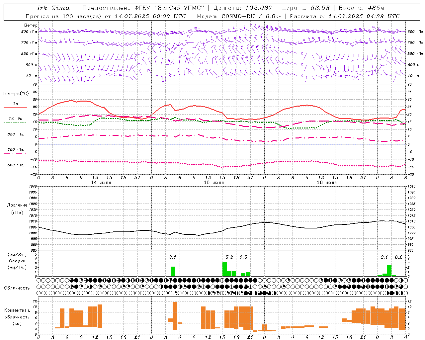The image size is (425, 340).
Task: Click the longitude value 102.087
Action: point(259,8)
